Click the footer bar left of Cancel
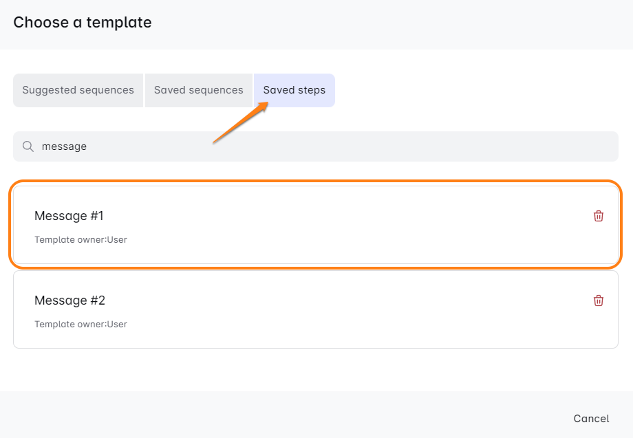Screen dimensions: 633x438 pos(275,415)
